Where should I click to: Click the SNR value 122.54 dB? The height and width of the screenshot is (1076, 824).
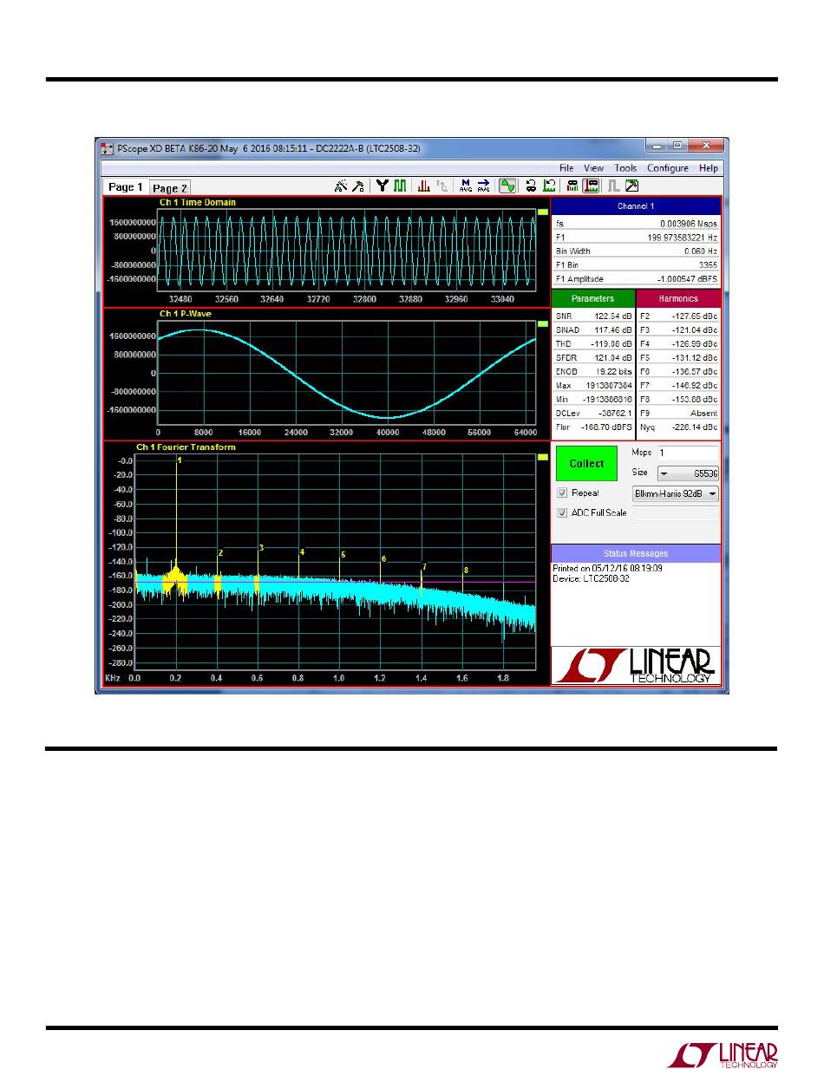pos(614,317)
